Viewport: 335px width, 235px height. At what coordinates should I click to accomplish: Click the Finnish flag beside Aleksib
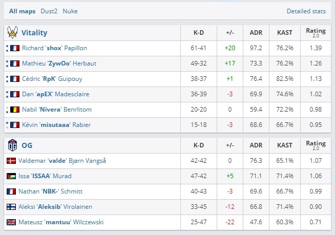tap(11, 207)
